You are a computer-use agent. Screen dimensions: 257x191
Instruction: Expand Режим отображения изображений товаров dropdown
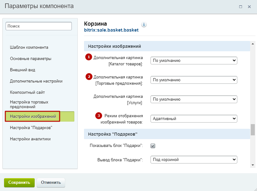(194, 119)
